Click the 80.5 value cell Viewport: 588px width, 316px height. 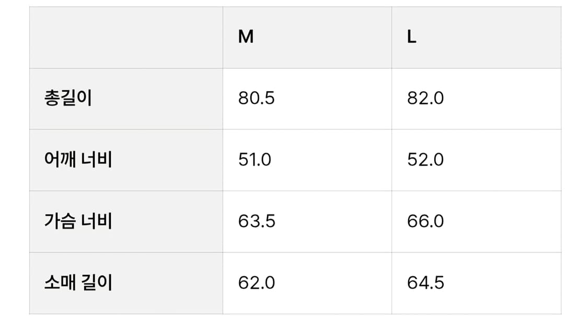[256, 99]
